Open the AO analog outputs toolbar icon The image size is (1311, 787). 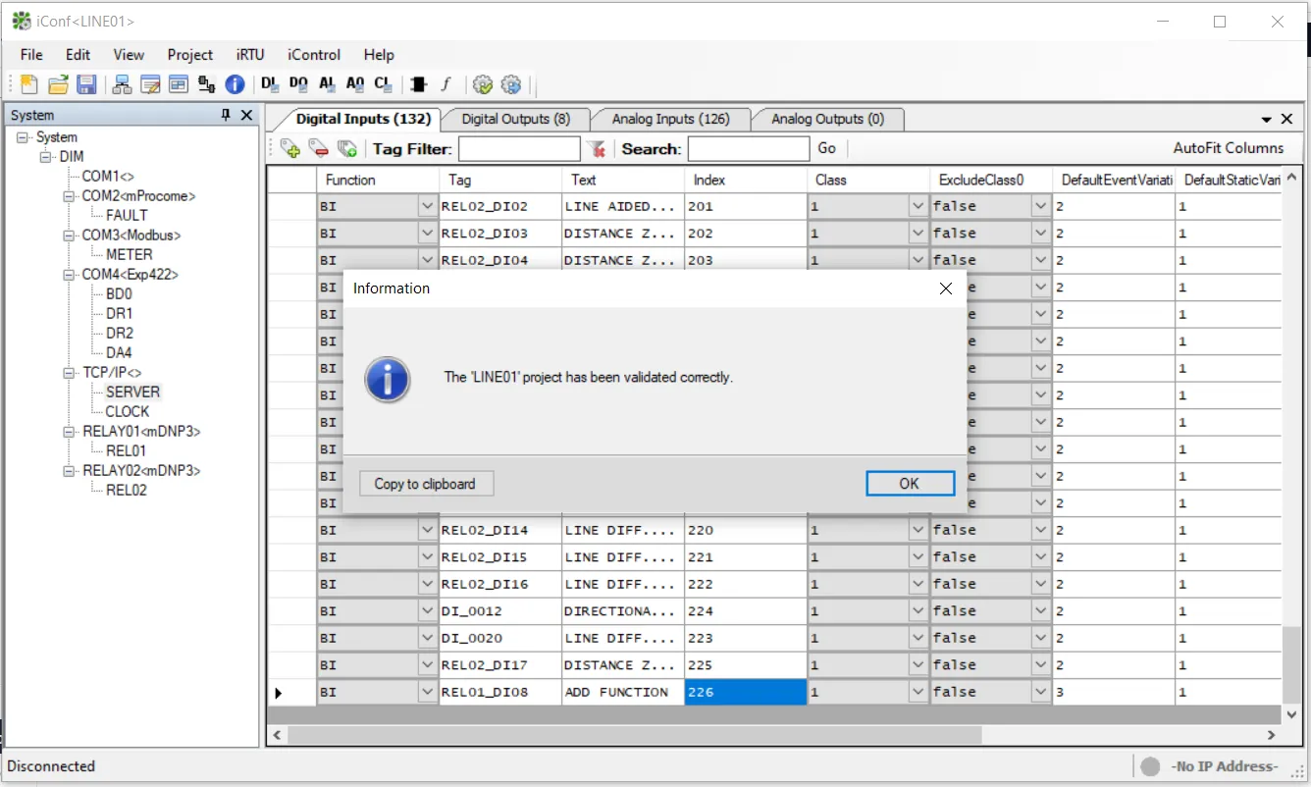[355, 84]
